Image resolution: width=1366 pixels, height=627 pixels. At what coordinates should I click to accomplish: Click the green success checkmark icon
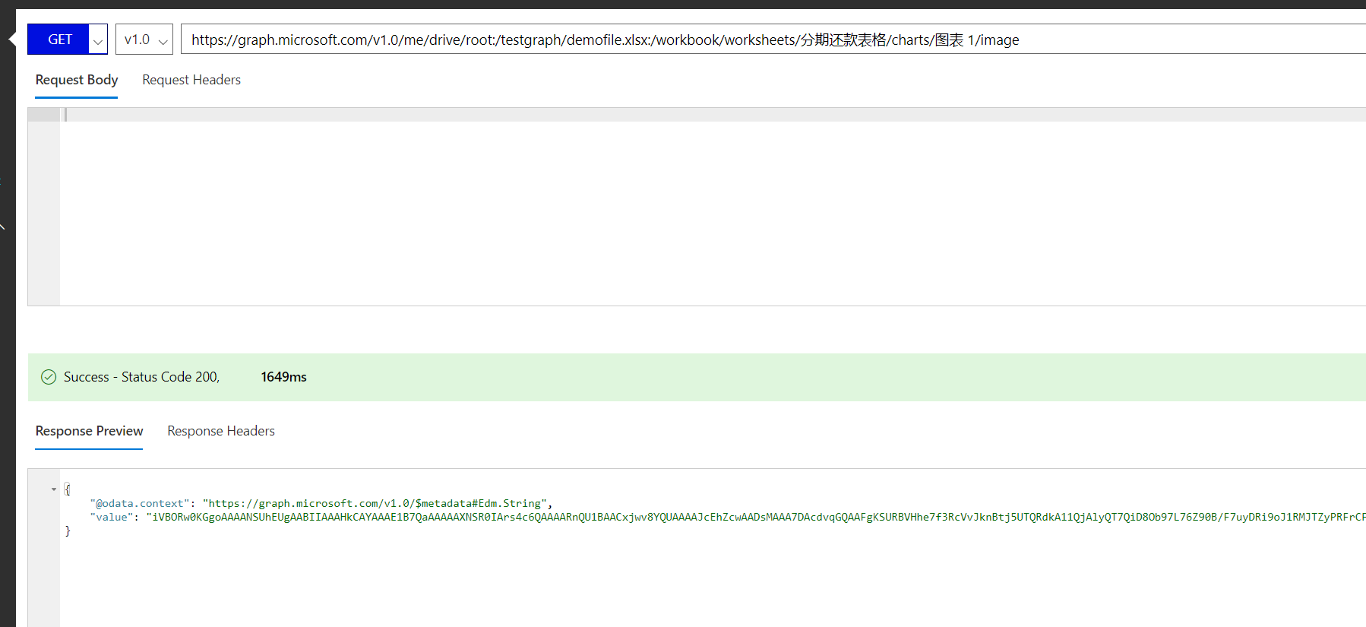point(49,377)
